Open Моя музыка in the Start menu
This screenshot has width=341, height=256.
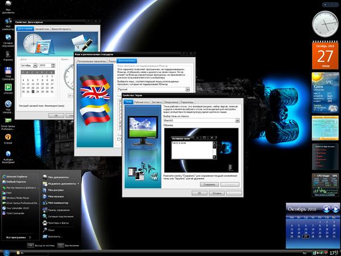[x=53, y=197]
